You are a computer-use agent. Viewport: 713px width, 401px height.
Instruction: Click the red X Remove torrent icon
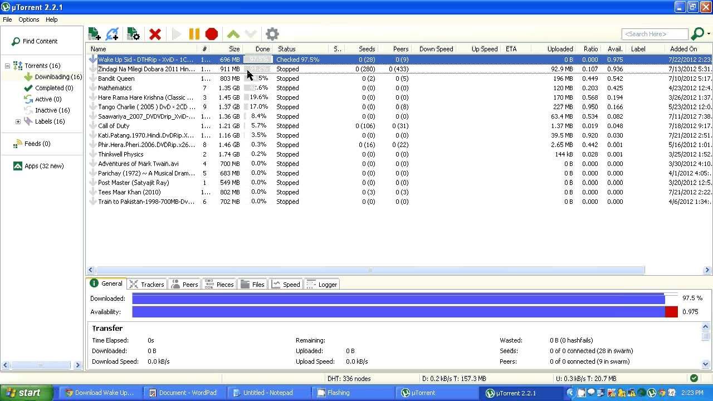(155, 35)
